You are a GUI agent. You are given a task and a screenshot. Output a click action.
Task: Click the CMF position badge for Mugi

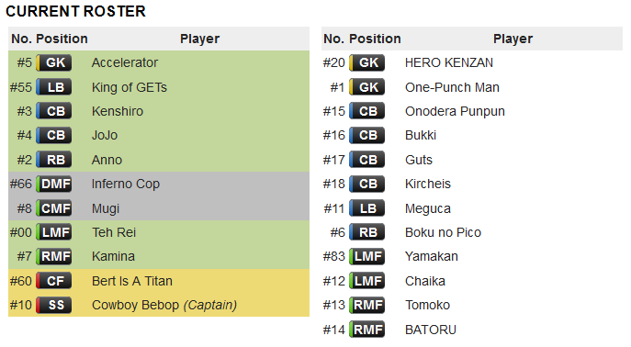coord(54,208)
